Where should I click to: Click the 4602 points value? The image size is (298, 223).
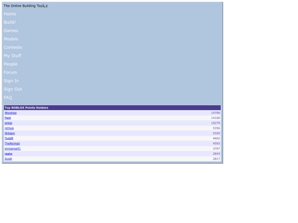(x=216, y=138)
